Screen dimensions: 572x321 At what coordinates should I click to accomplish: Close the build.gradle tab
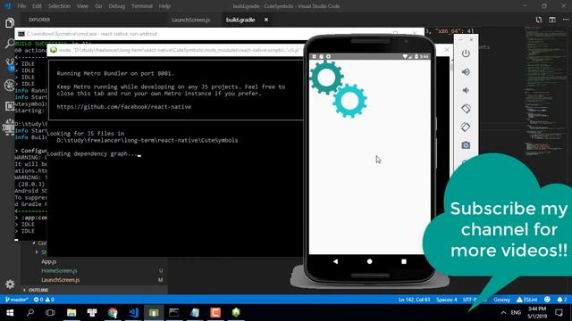[266, 20]
